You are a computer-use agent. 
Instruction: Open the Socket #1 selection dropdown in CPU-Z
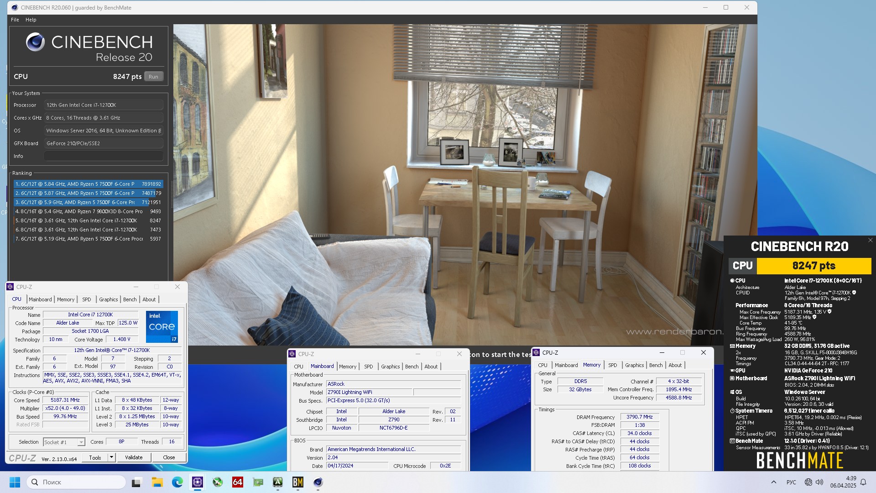point(64,442)
